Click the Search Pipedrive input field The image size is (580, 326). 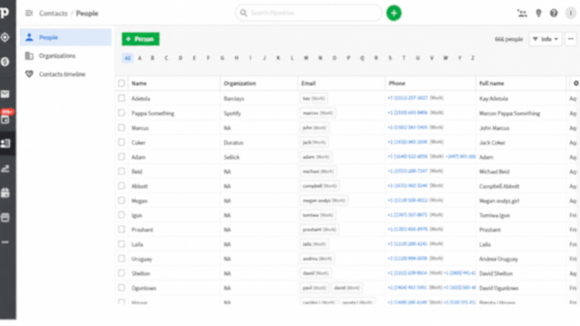pos(309,13)
